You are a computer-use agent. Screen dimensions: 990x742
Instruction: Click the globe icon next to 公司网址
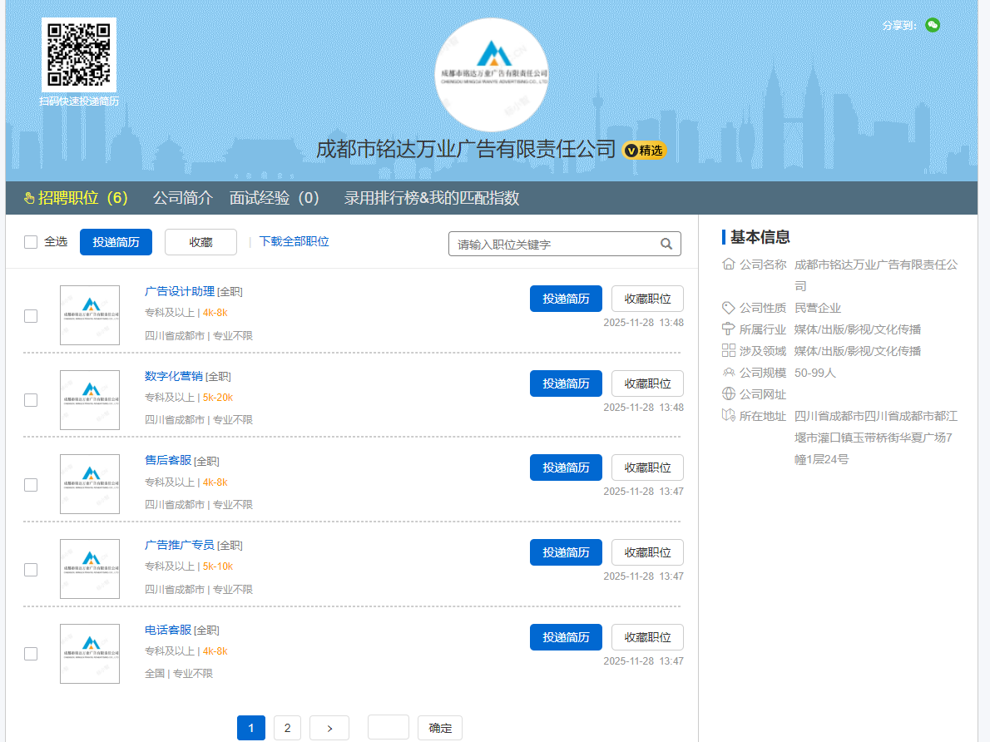728,393
